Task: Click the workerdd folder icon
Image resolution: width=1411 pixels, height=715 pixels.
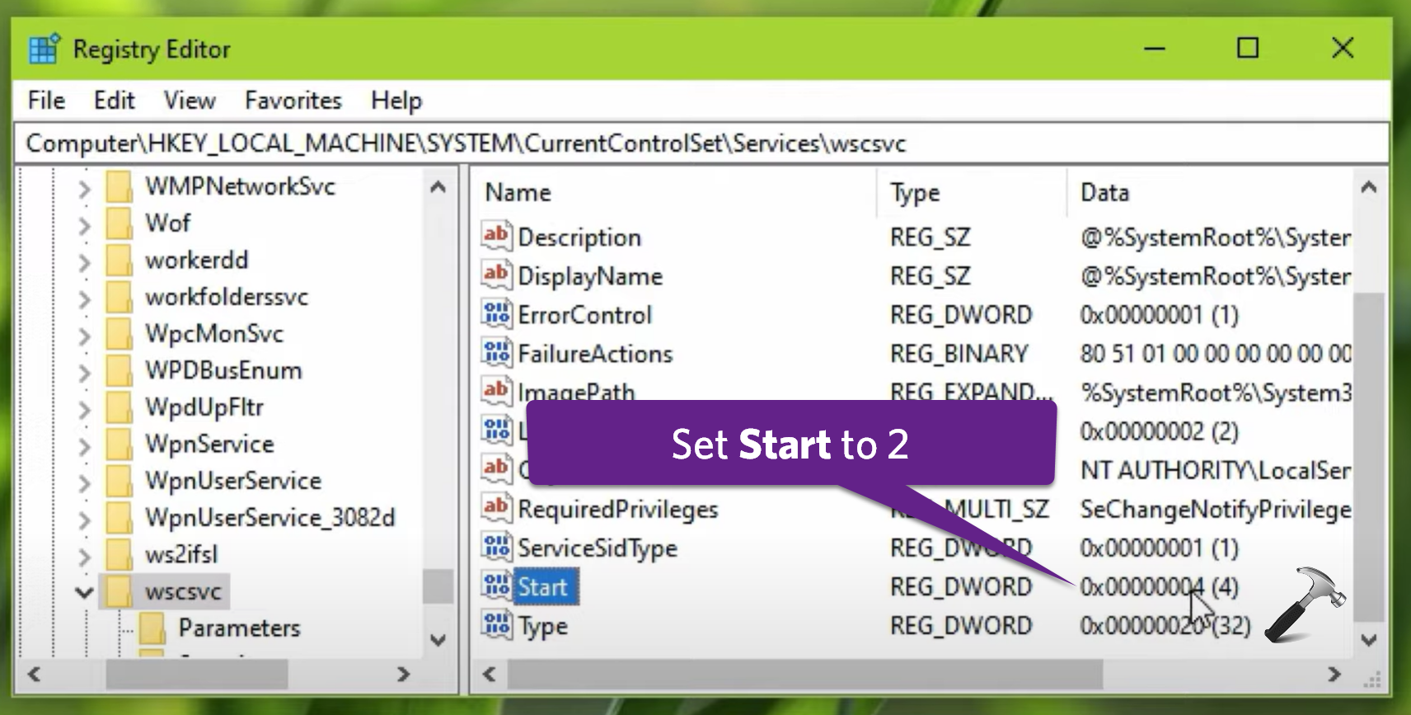Action: 120,260
